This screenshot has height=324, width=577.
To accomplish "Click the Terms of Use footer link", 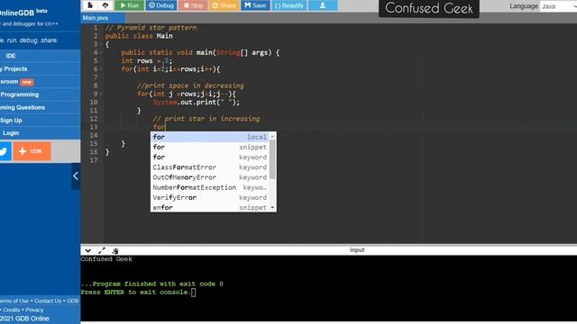I will 14,301.
